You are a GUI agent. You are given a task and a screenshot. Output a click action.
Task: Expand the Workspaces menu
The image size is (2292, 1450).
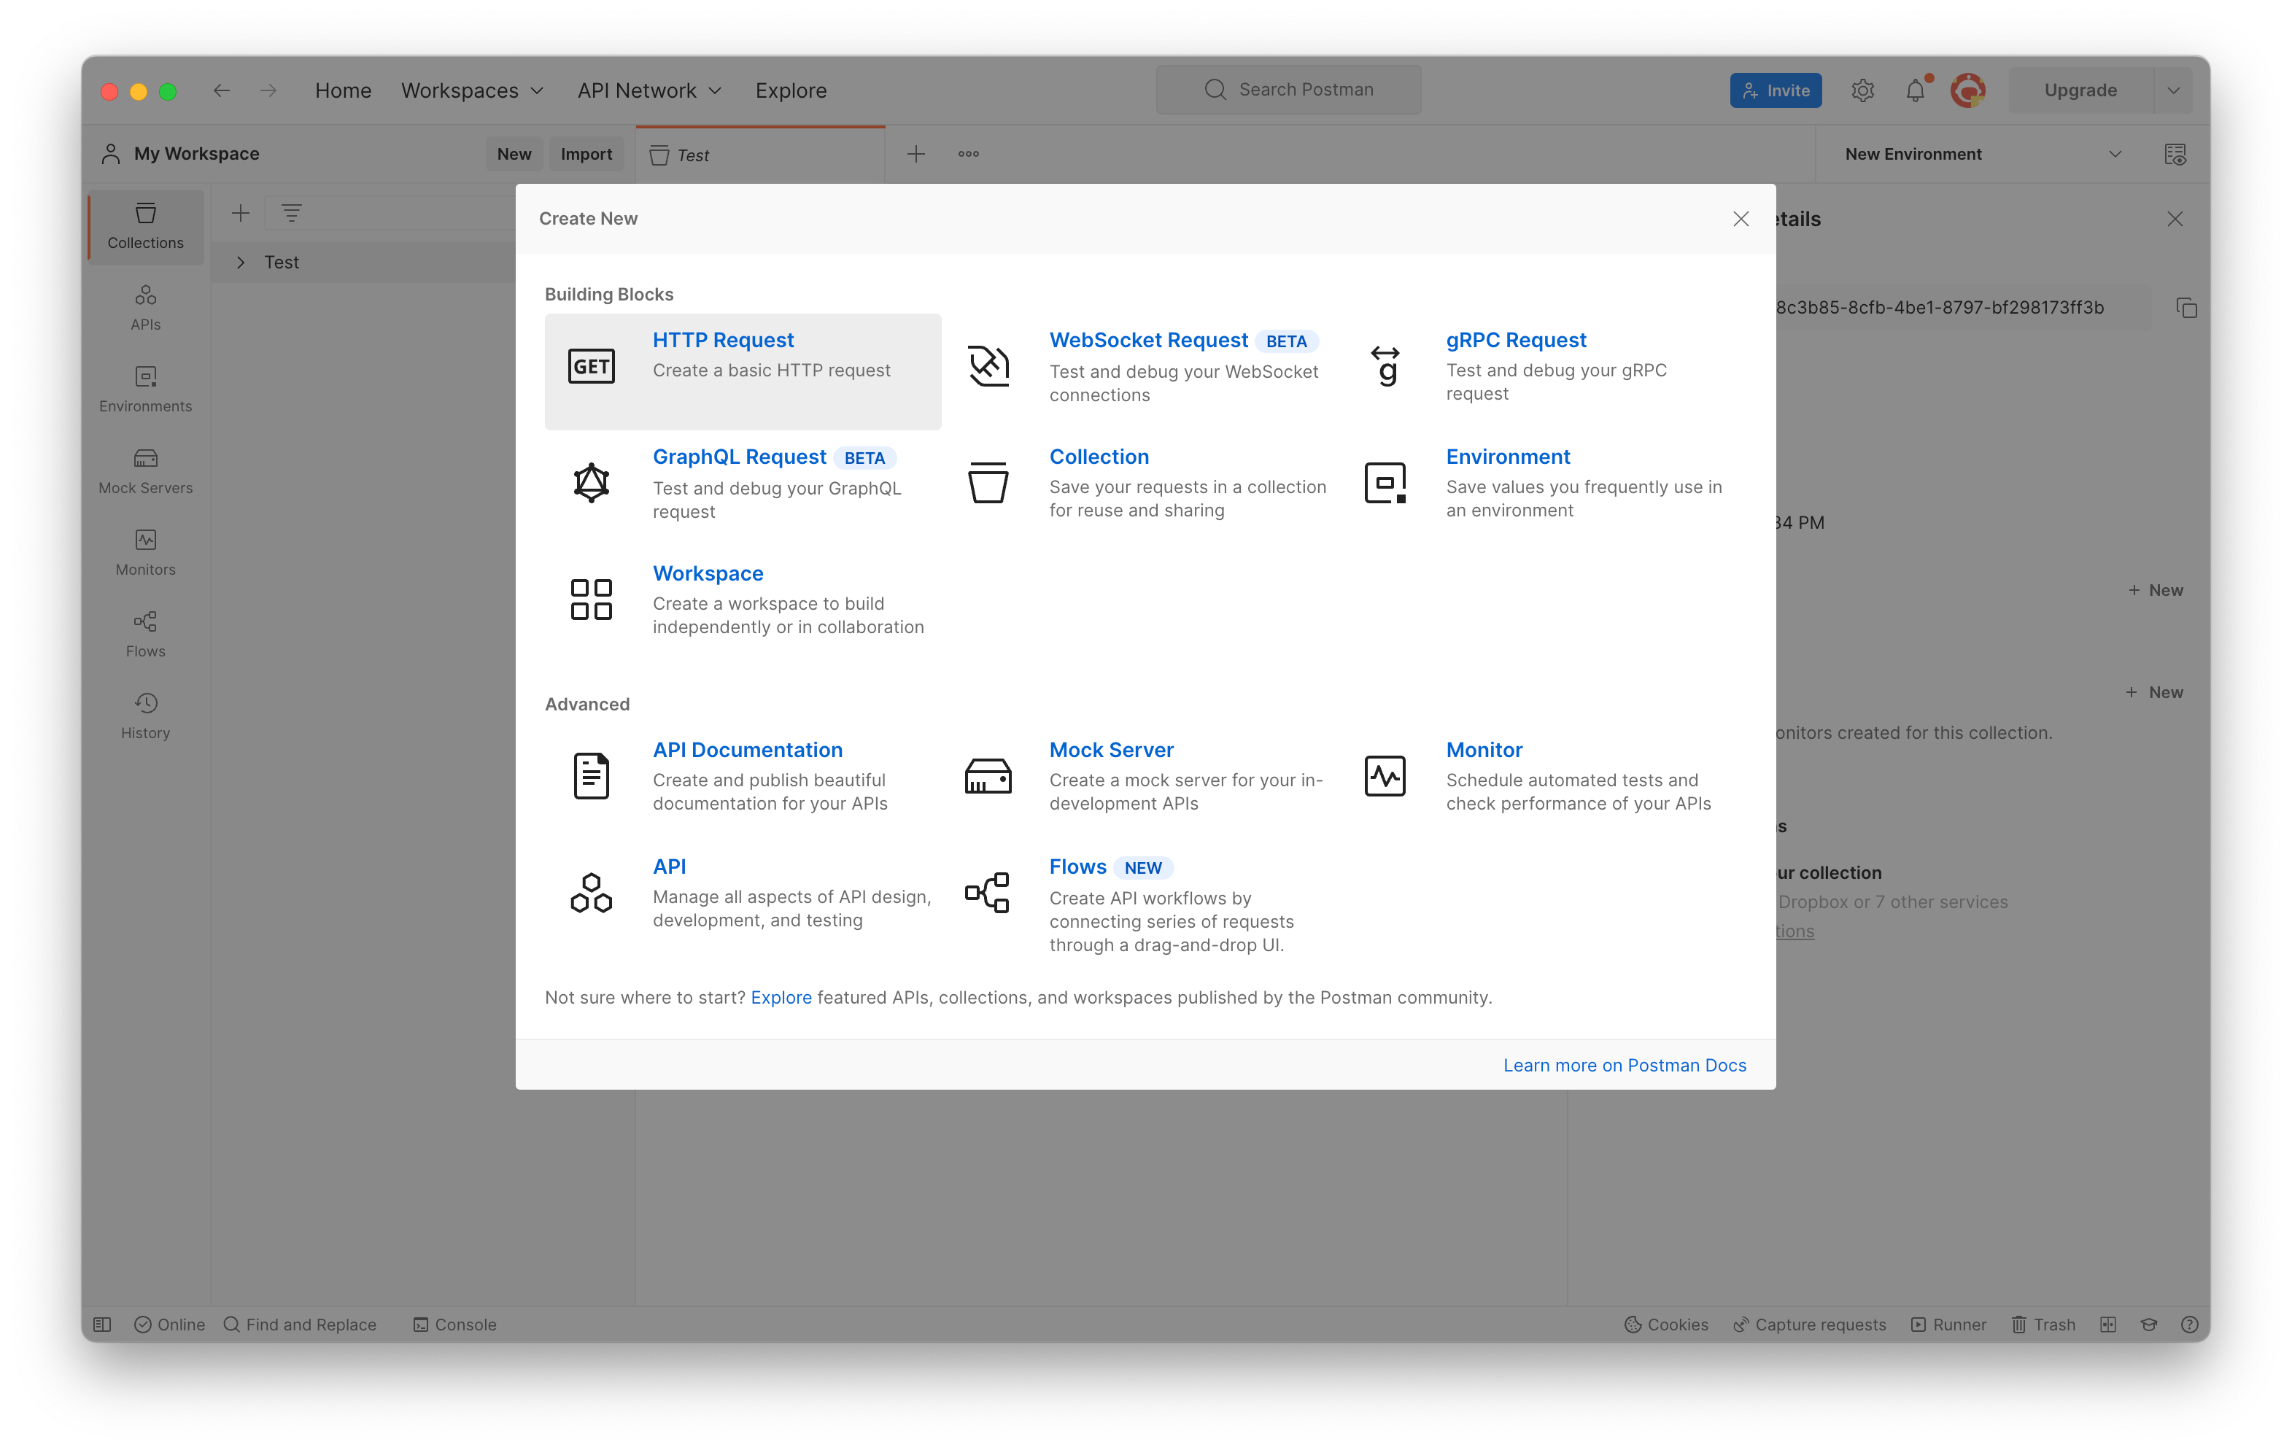(x=472, y=90)
